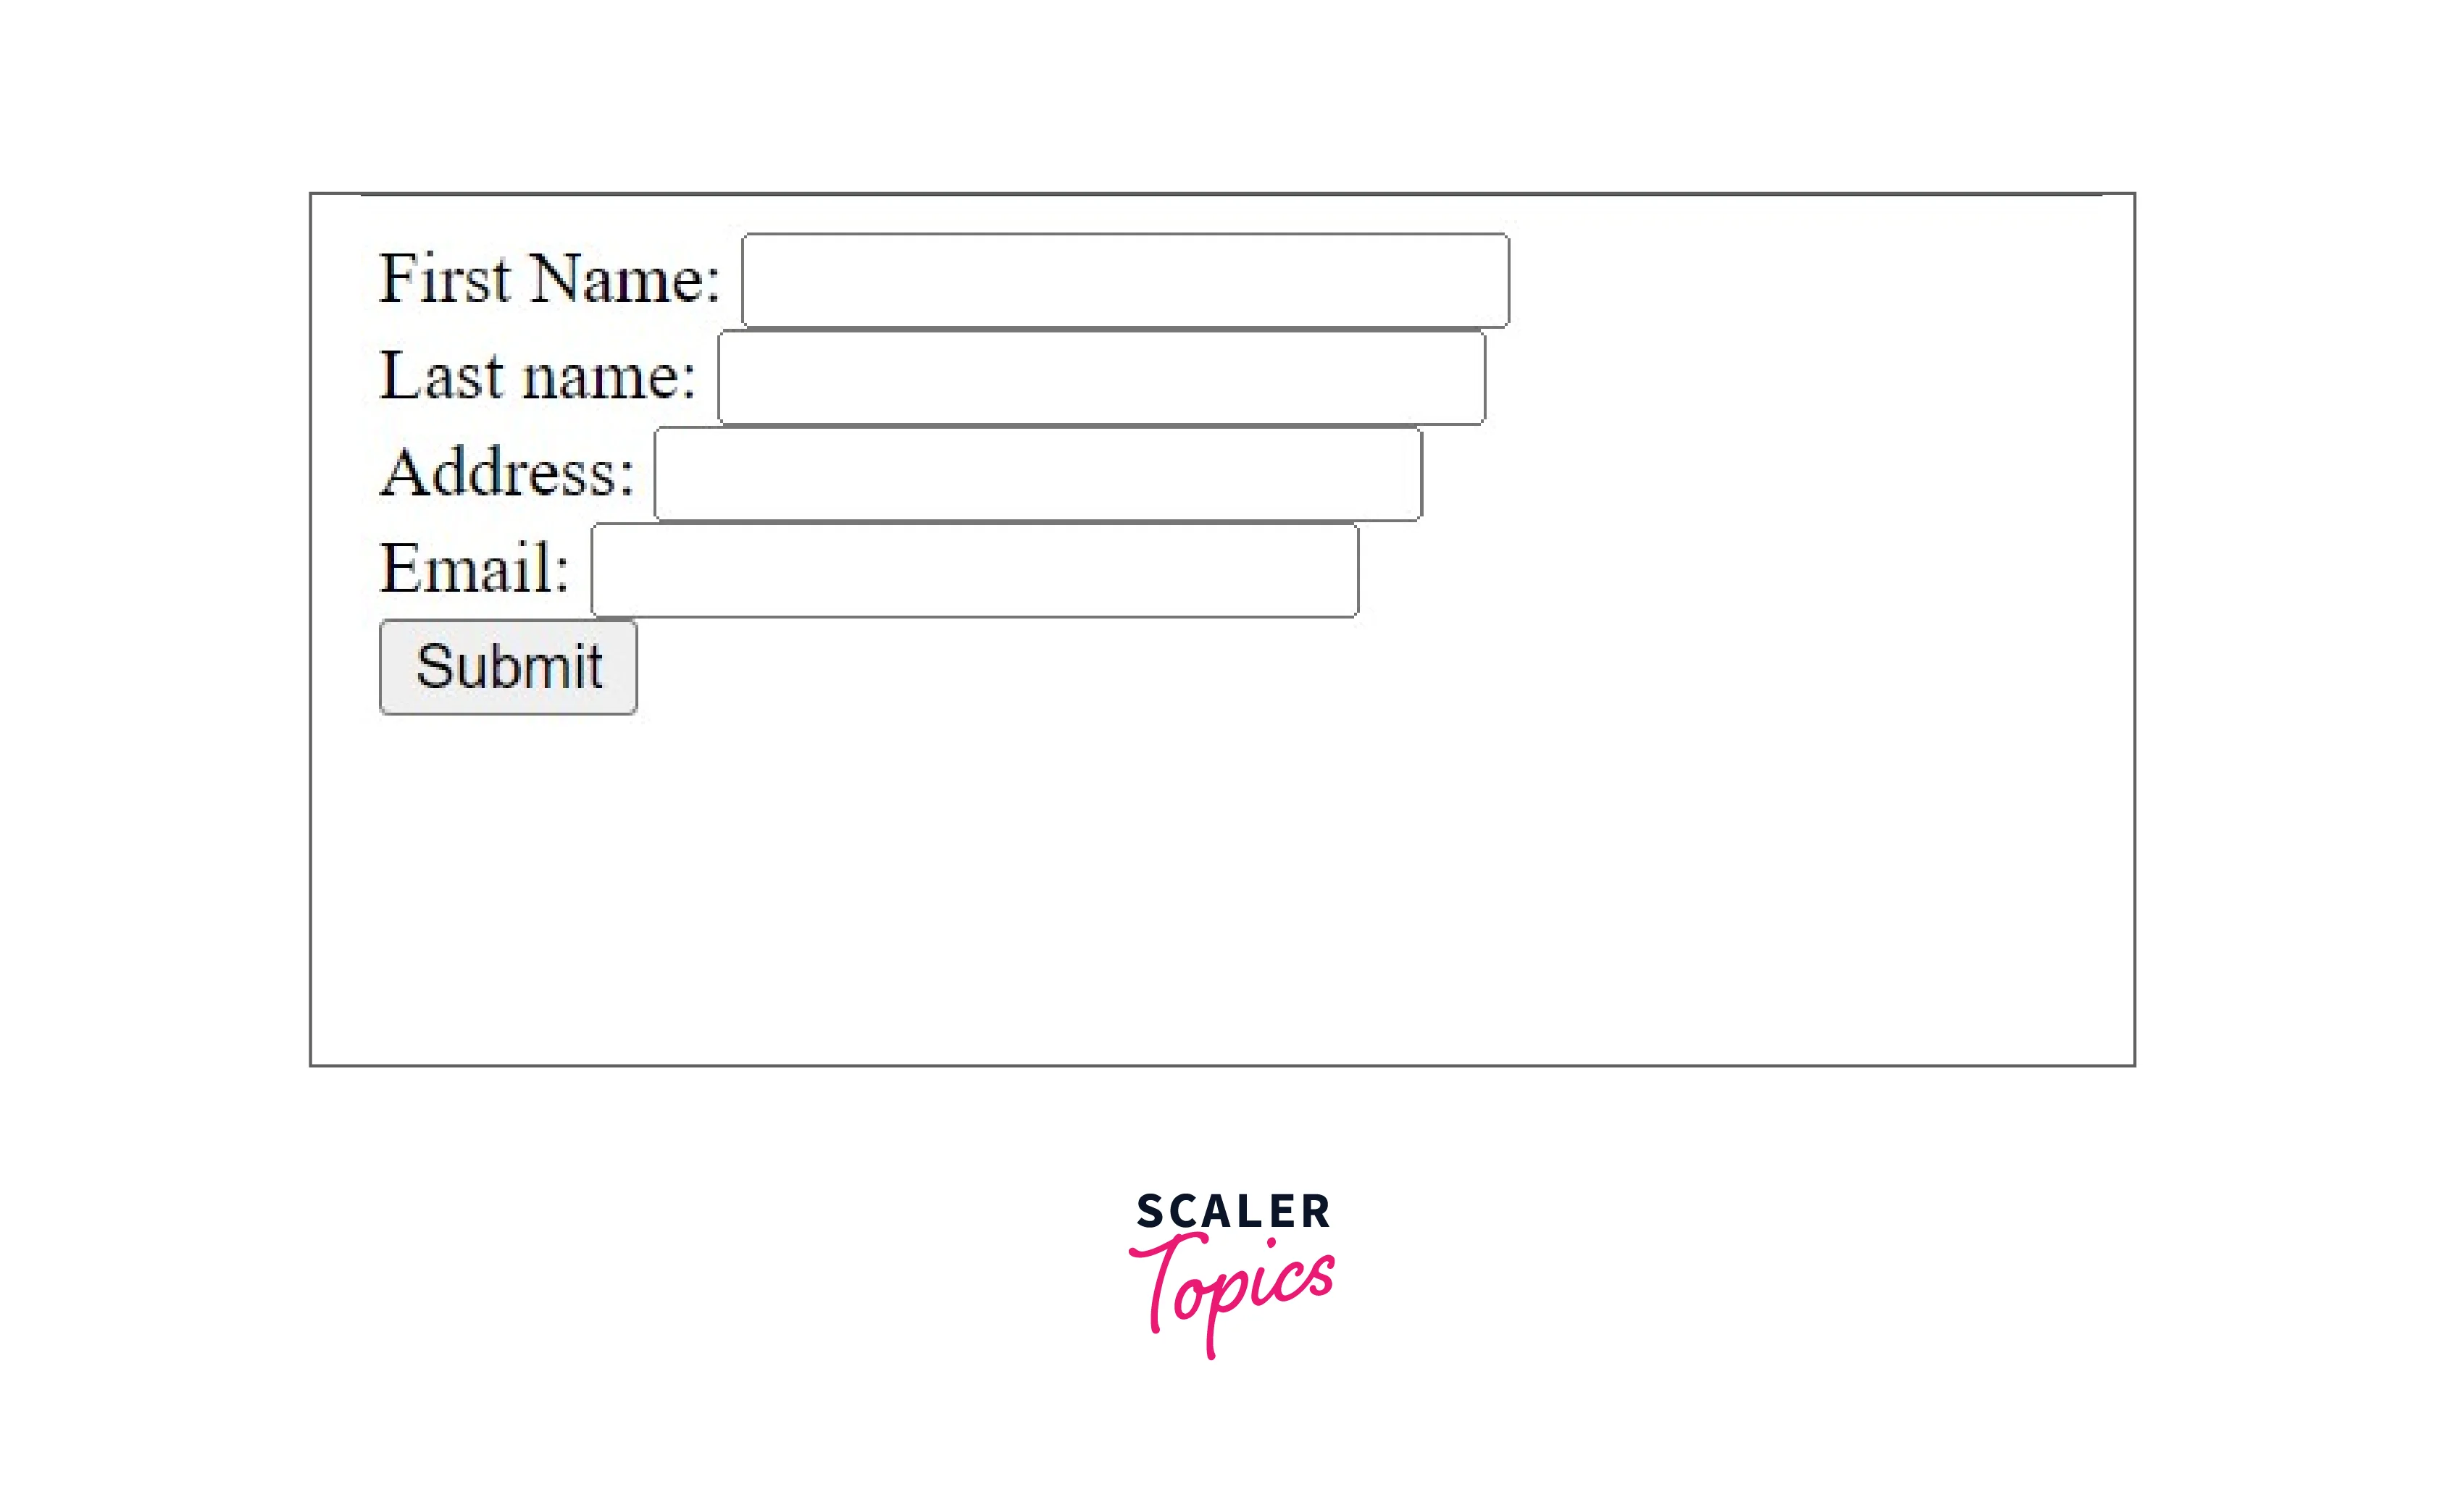The width and height of the screenshot is (2464, 1492).
Task: Click into the Email text box
Action: [974, 570]
